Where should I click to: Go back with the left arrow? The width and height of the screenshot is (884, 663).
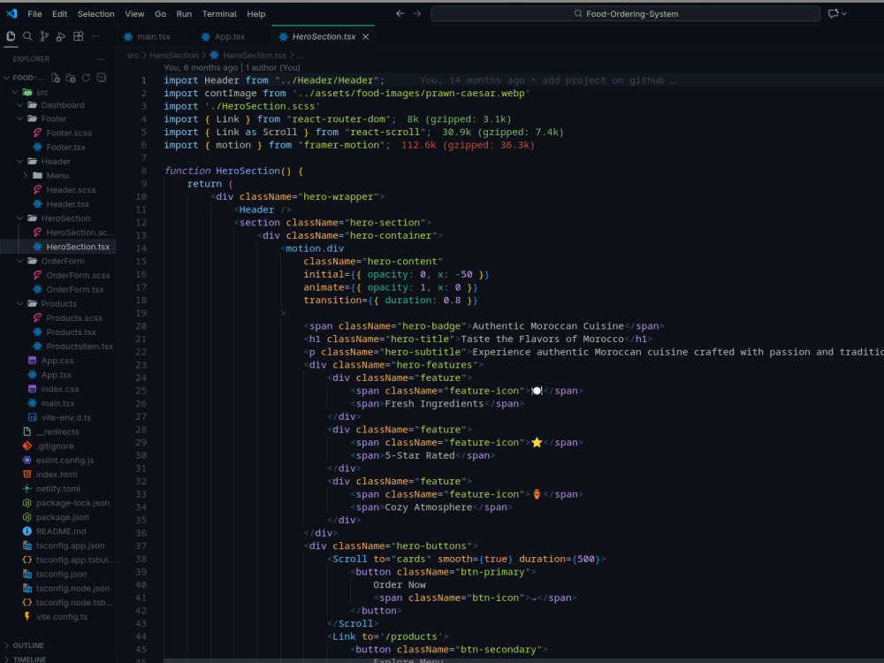[x=400, y=13]
